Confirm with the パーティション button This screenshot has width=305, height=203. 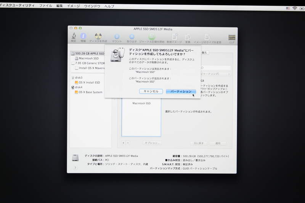pos(181,92)
